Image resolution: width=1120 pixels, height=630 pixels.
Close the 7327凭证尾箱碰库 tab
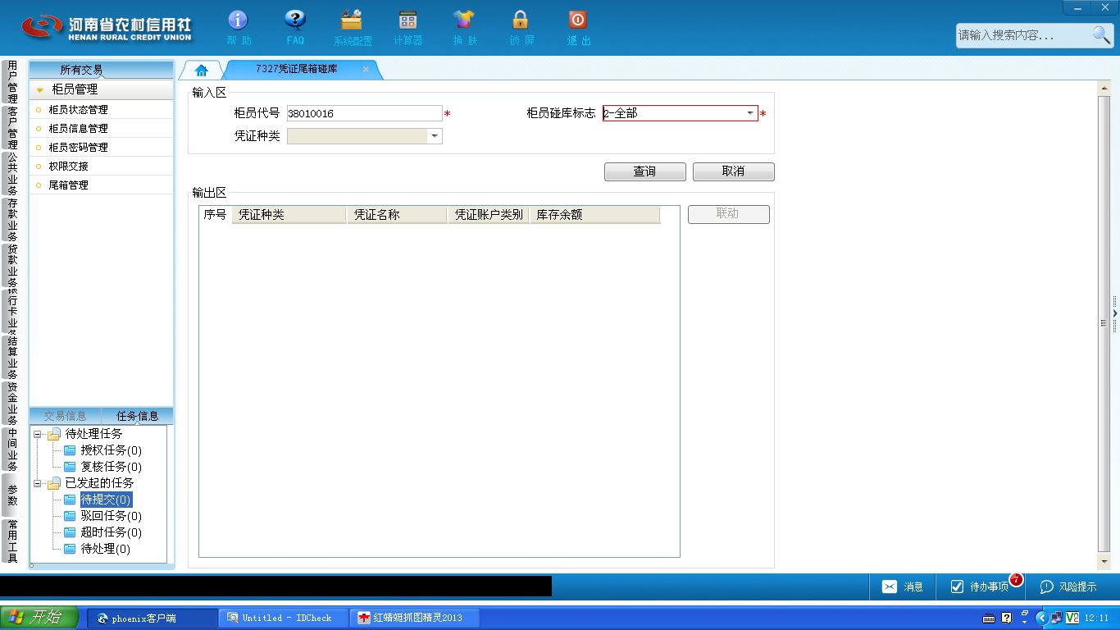[x=366, y=70]
